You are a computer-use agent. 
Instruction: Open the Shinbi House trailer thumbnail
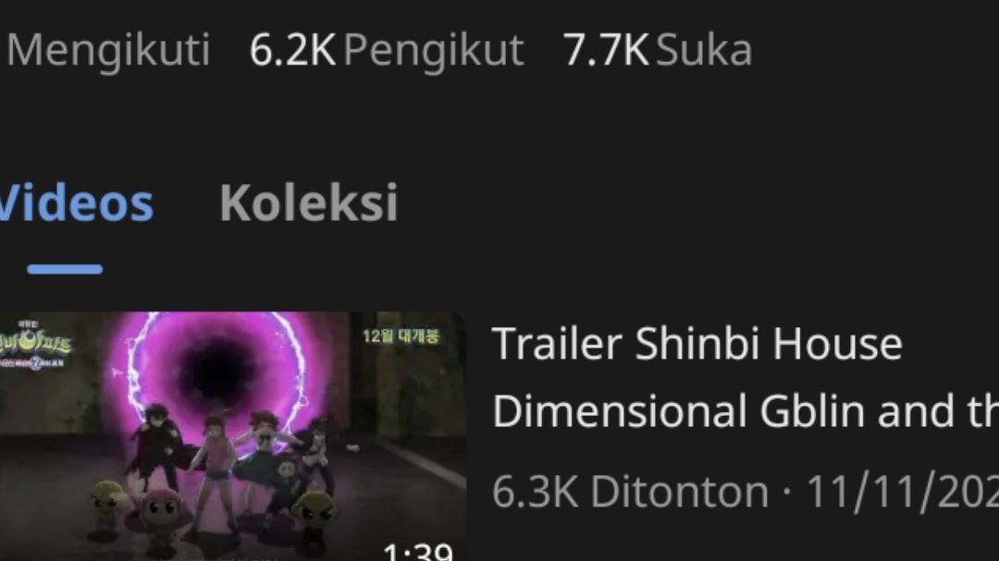tap(232, 436)
